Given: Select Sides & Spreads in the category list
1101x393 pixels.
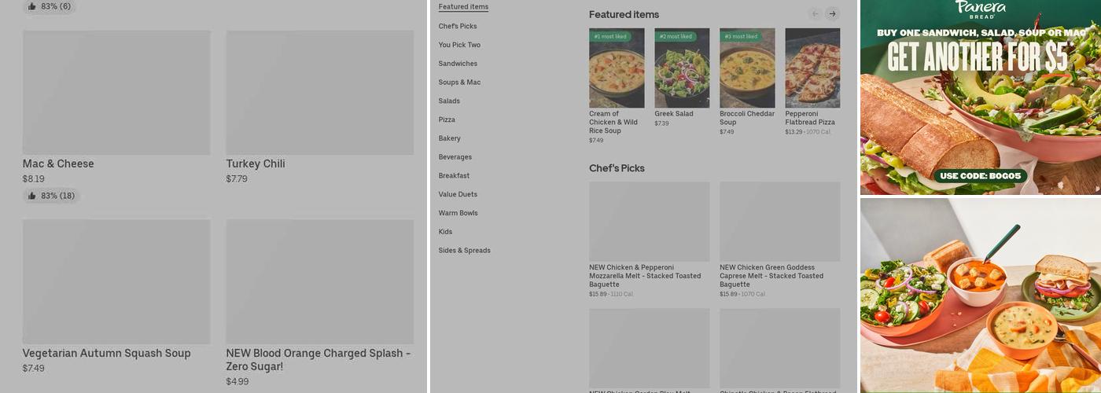Looking at the screenshot, I should click(464, 251).
